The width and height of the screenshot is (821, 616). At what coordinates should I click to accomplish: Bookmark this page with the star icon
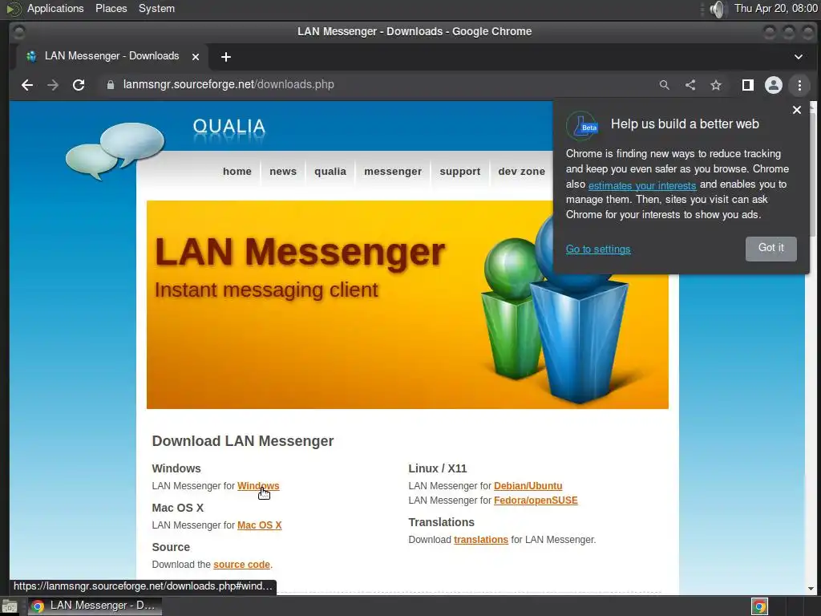[716, 85]
